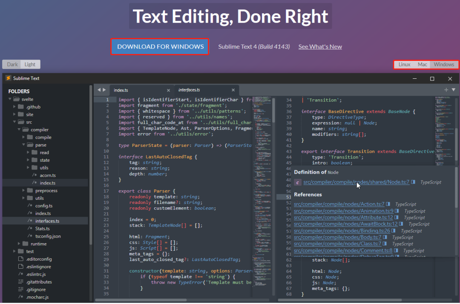Click the .gitattributes file icon
The height and width of the screenshot is (304, 460).
(20, 282)
